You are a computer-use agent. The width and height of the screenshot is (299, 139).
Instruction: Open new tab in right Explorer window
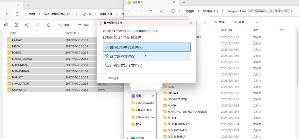184,2
